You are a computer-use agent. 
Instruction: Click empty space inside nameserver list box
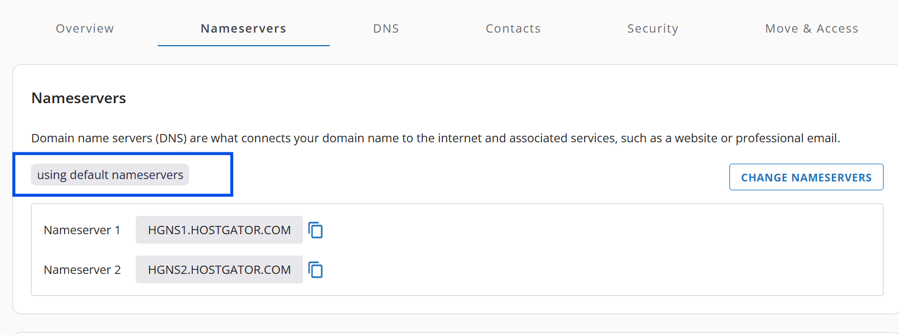pos(593,249)
